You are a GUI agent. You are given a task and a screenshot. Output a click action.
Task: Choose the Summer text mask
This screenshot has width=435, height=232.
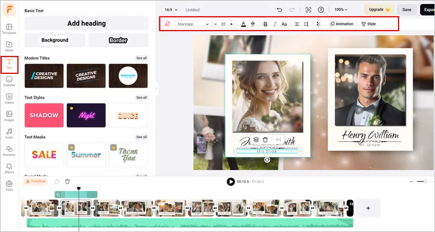tap(86, 155)
